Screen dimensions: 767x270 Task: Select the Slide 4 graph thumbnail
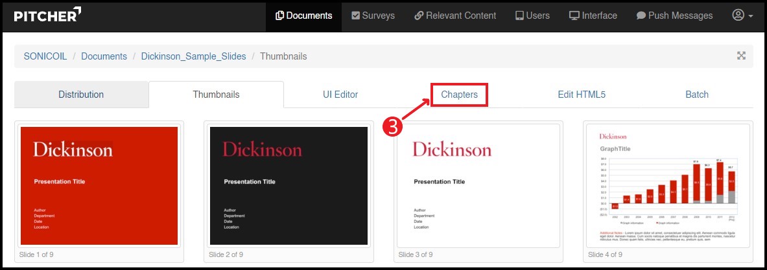pos(668,186)
